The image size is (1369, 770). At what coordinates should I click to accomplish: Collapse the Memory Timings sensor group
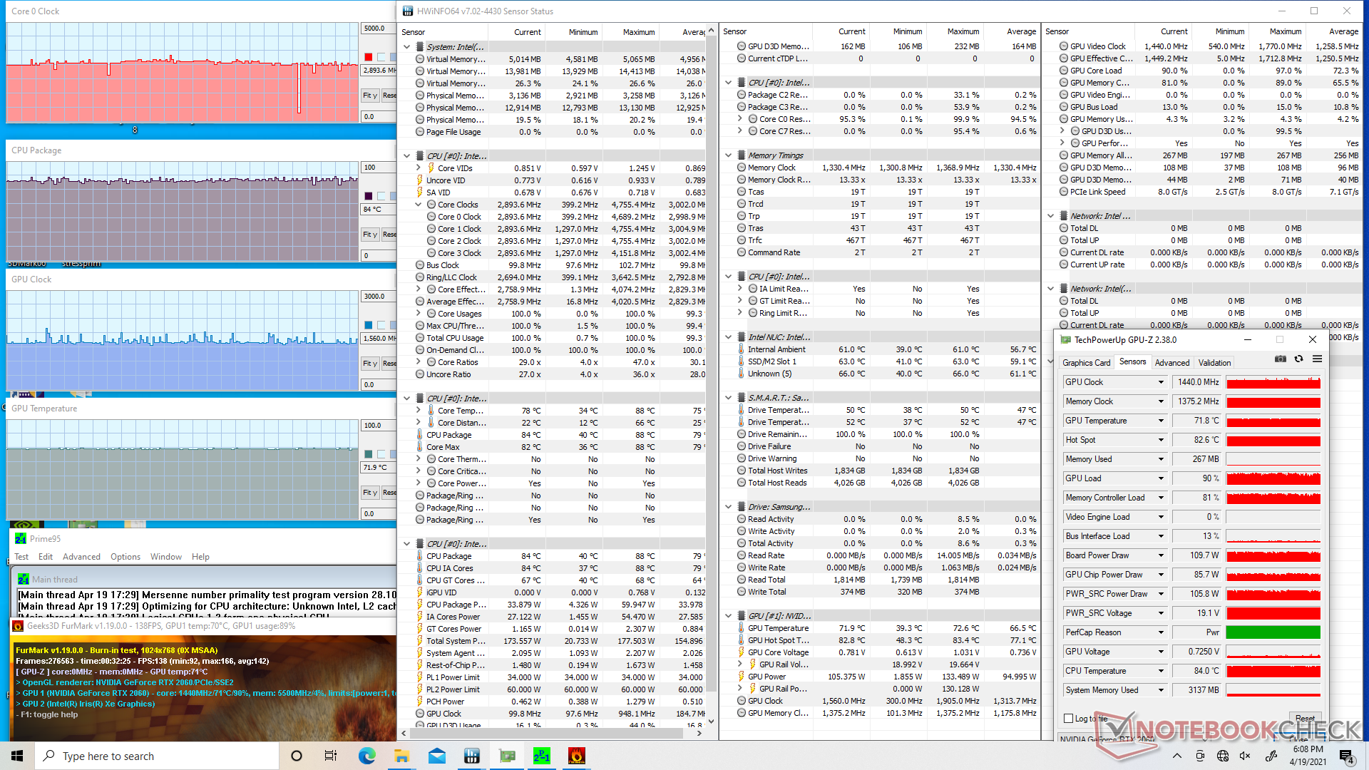click(x=728, y=155)
